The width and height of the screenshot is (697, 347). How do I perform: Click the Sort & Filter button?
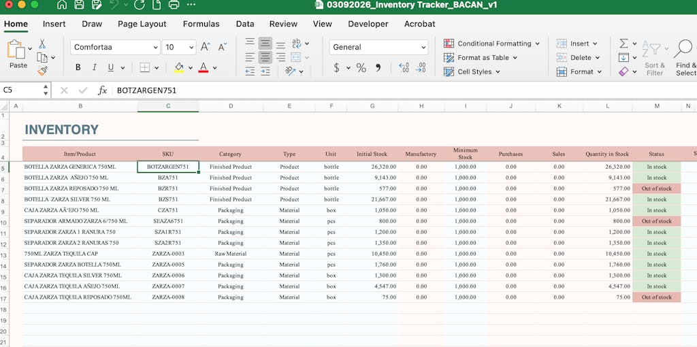[654, 58]
